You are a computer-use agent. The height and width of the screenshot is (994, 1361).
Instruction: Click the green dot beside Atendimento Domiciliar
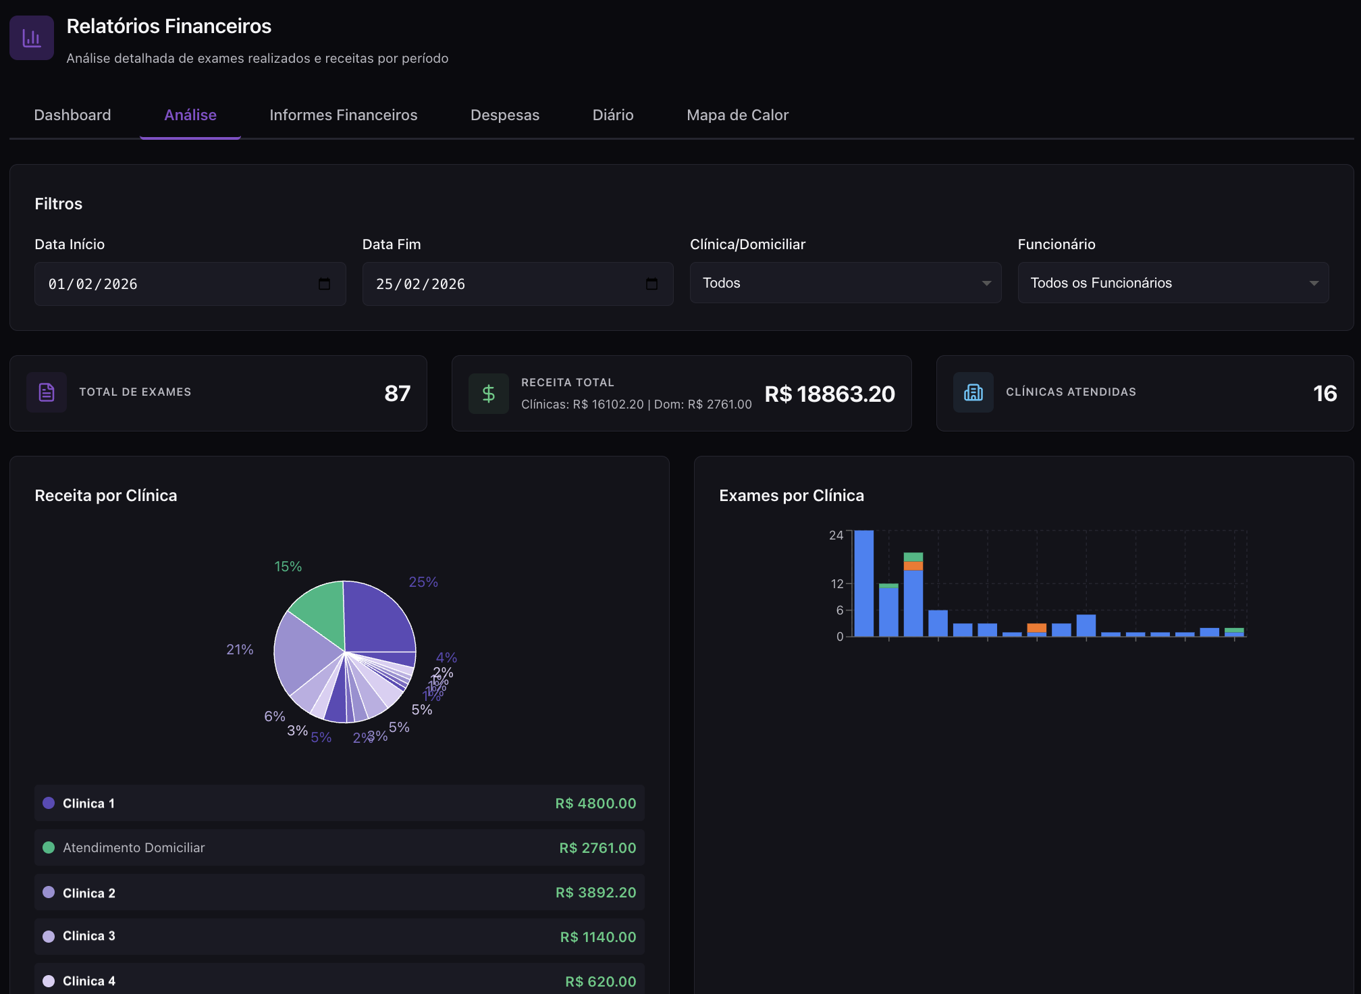47,847
